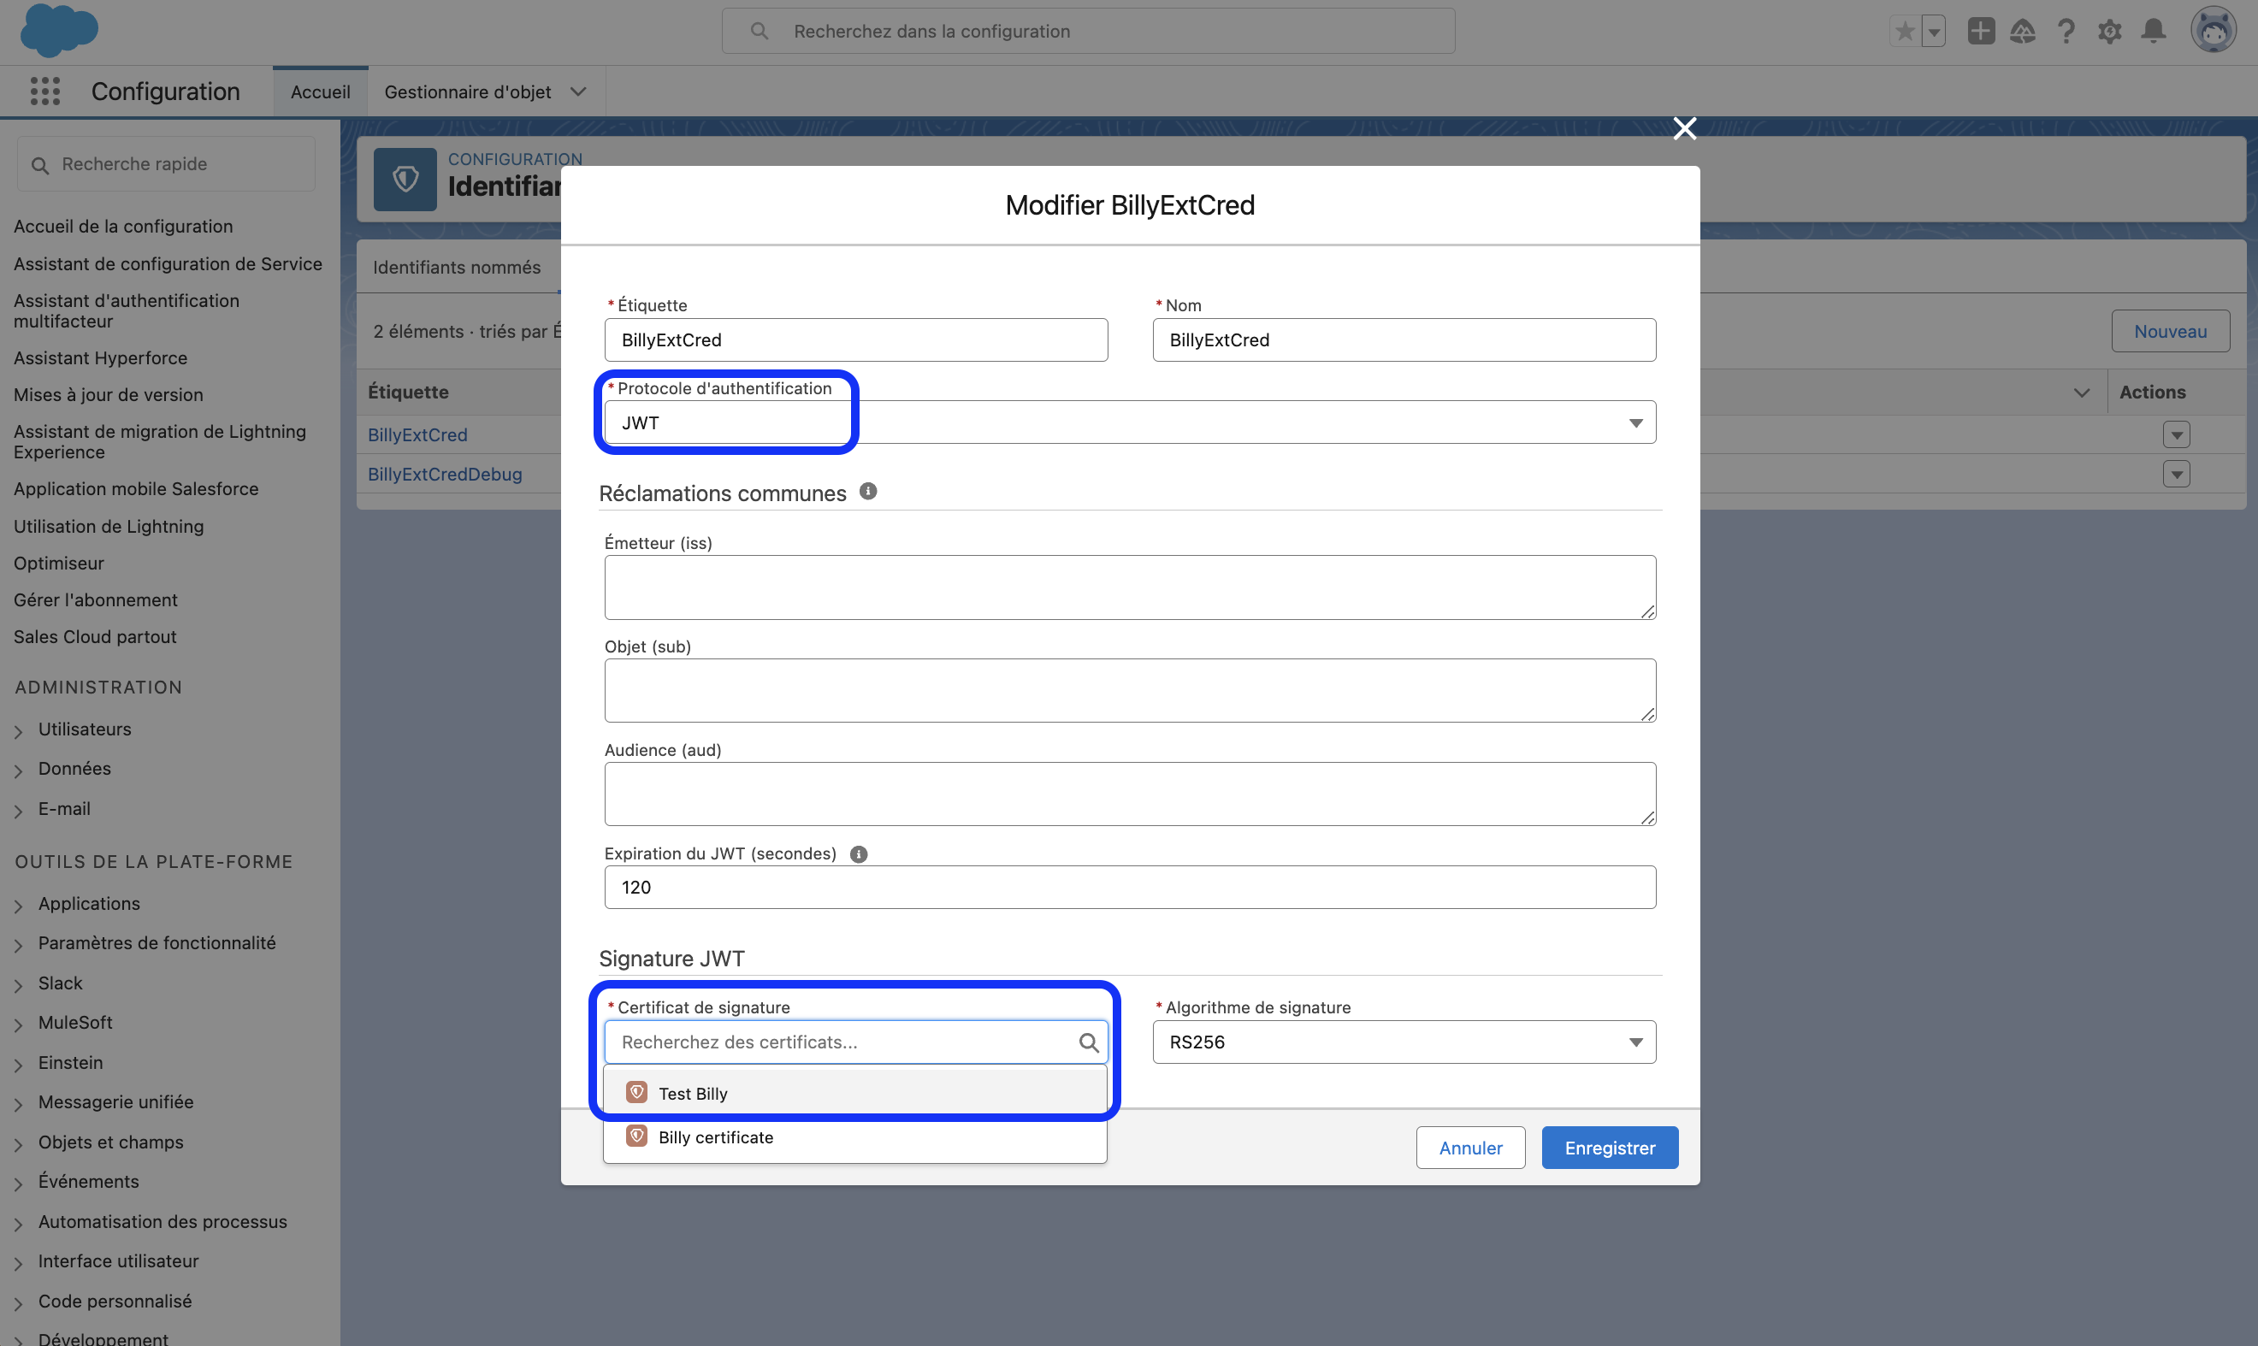Screen dimensions: 2258x1346
Task: Expand Automatisation des processus section
Action: tap(18, 1224)
